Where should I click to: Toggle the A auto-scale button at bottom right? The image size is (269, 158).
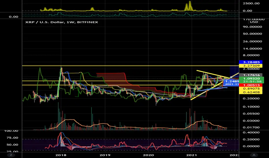254,155
